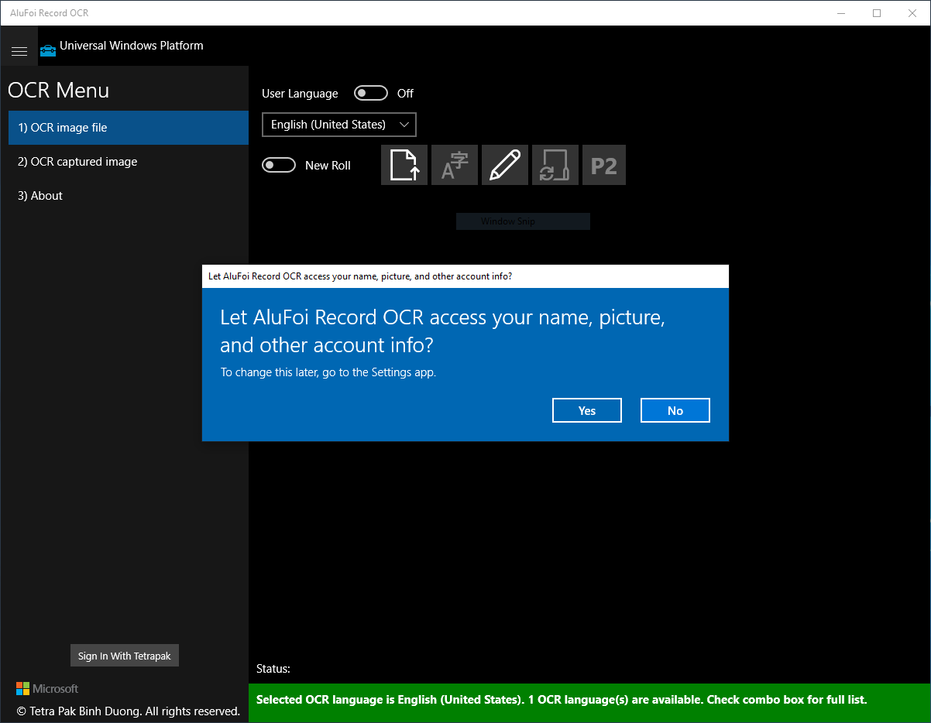Select the pencil edit tool

pyautogui.click(x=505, y=165)
